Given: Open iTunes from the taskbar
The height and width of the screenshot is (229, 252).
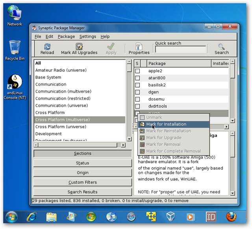Looking at the screenshot, I should [111, 217].
